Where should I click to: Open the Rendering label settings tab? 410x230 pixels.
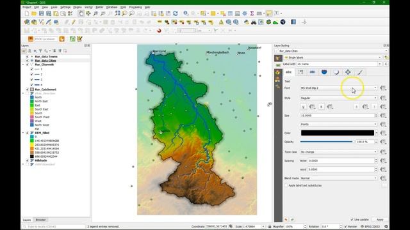[x=360, y=72]
